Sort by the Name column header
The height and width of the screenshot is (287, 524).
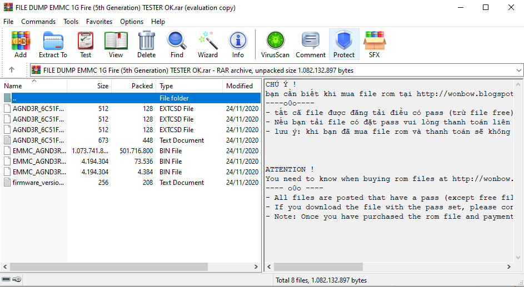pos(34,85)
